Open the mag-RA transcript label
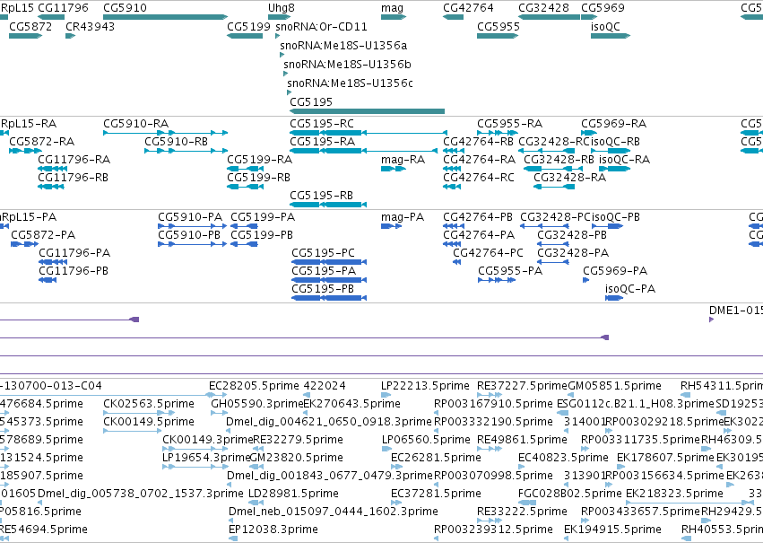The height and width of the screenshot is (543, 763). 403,160
